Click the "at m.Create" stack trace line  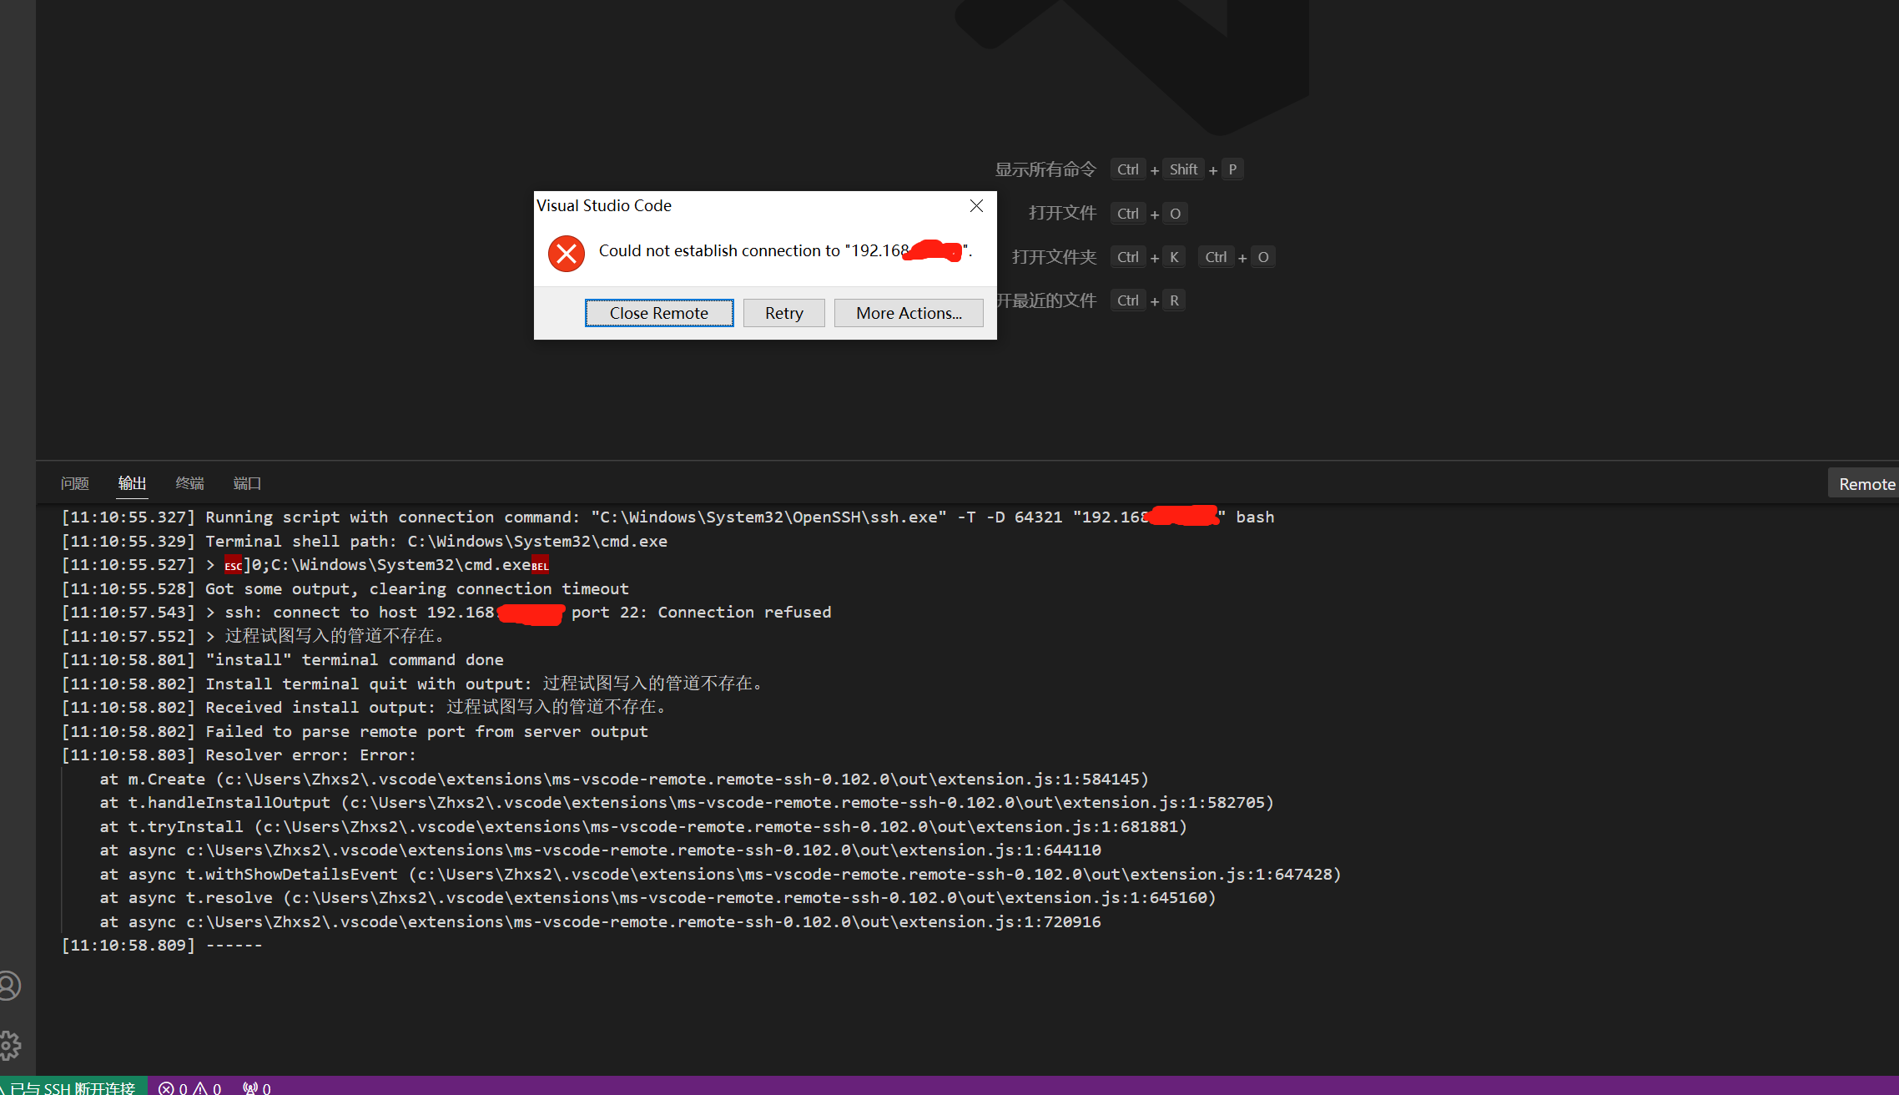[624, 779]
